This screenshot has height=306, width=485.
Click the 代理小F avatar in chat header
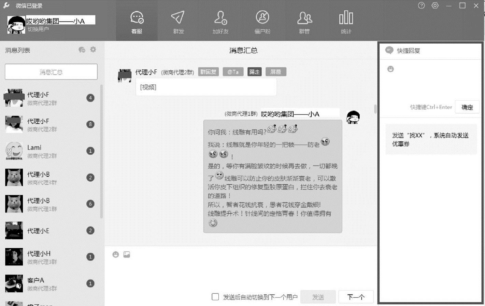[x=124, y=75]
